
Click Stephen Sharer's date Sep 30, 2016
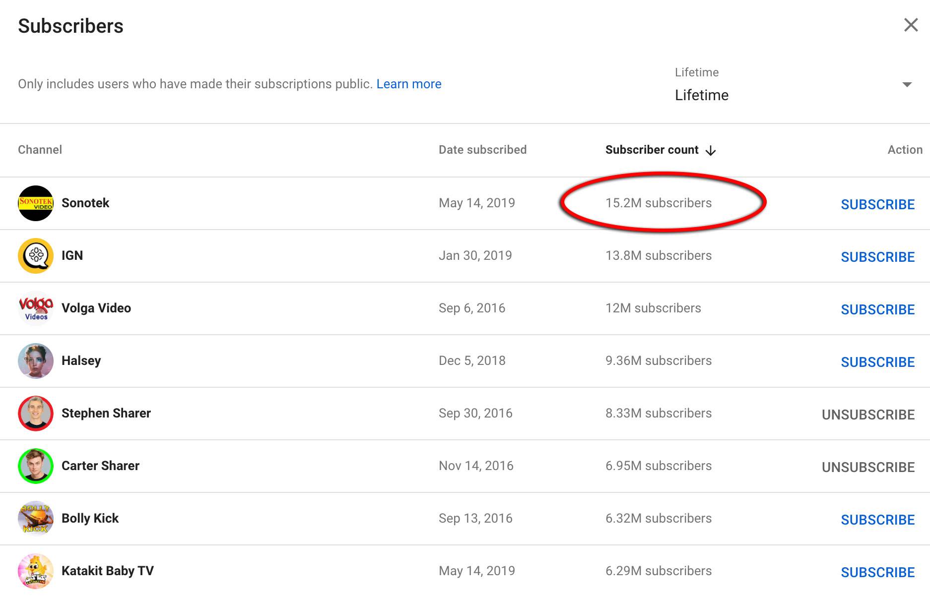click(x=475, y=413)
